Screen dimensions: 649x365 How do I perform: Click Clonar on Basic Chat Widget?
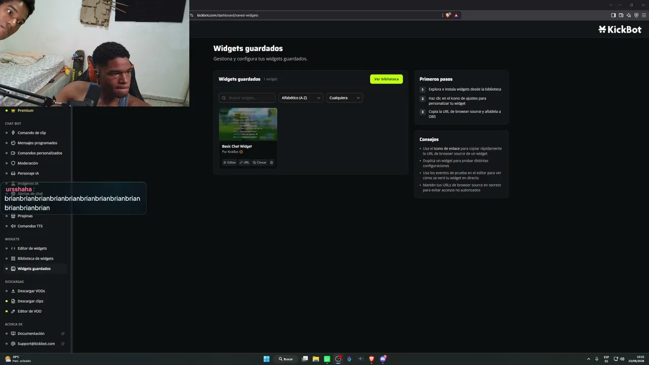(260, 163)
